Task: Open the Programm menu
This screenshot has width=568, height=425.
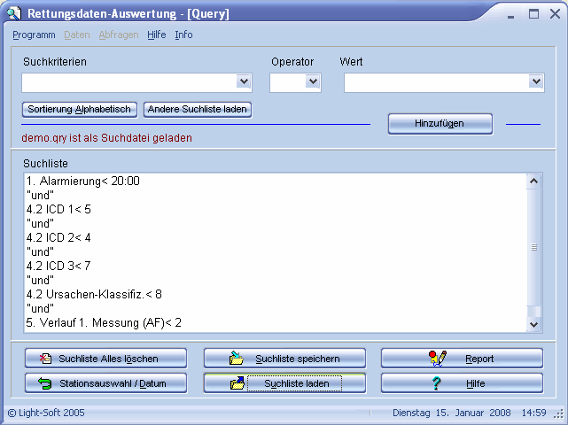Action: point(34,35)
